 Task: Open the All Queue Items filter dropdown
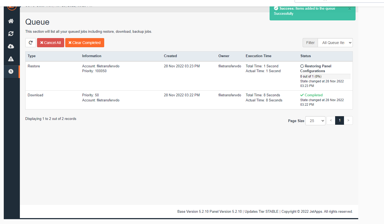(x=335, y=43)
